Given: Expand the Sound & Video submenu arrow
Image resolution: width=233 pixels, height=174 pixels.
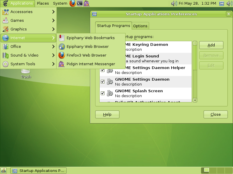Looking at the screenshot, I should click(53, 55).
